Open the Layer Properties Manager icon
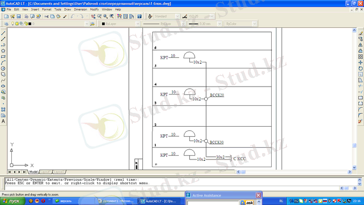This screenshot has width=364, height=205. point(5,24)
